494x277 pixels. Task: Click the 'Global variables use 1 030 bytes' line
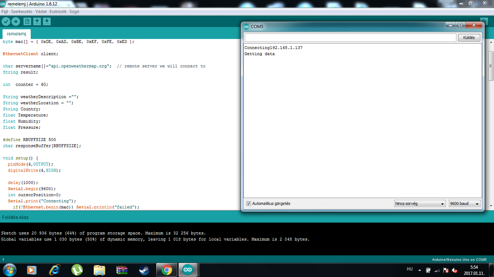click(x=155, y=239)
